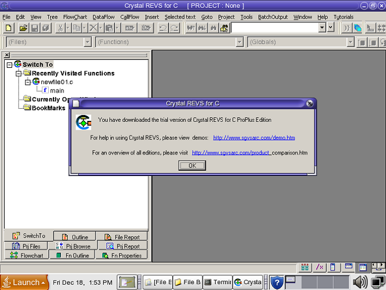Image resolution: width=386 pixels, height=290 pixels.
Task: Click the Open file folder icon
Action: coord(23,28)
